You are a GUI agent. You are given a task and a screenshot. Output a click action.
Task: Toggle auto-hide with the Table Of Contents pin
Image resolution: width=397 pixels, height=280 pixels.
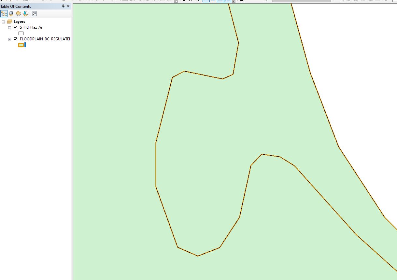pos(64,6)
